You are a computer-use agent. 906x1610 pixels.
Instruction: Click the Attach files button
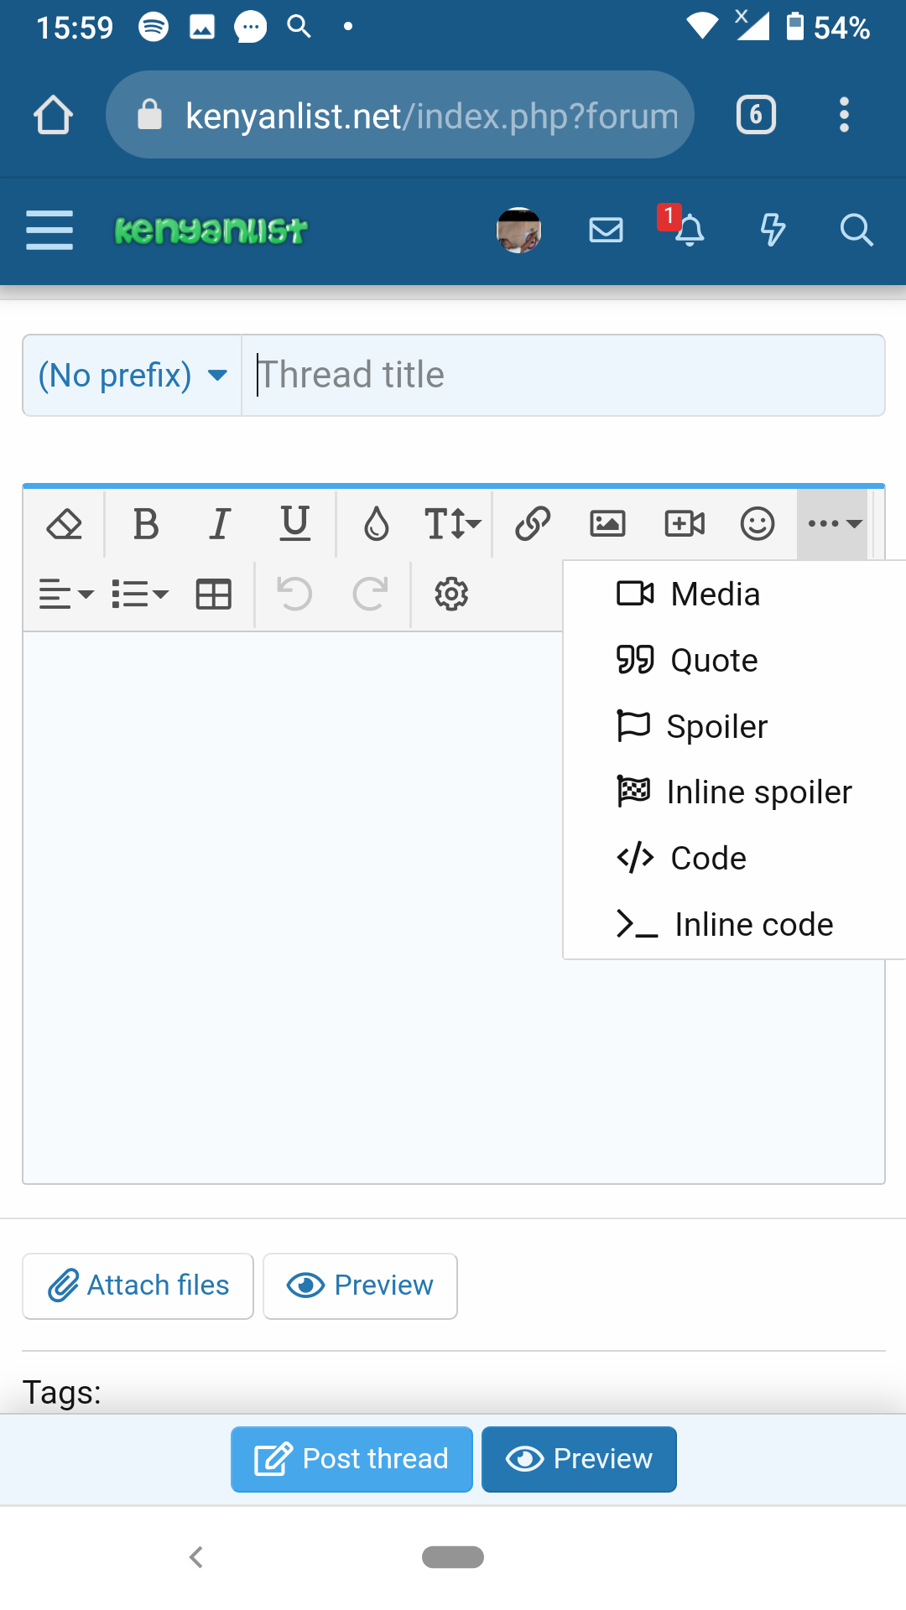click(x=138, y=1285)
